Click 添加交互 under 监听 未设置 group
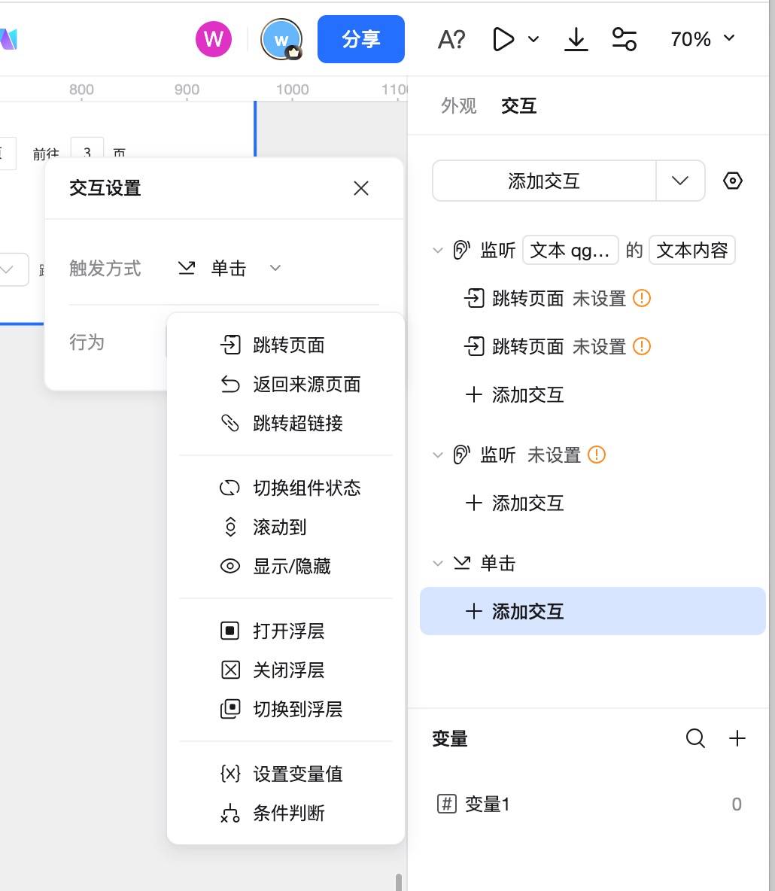 514,503
